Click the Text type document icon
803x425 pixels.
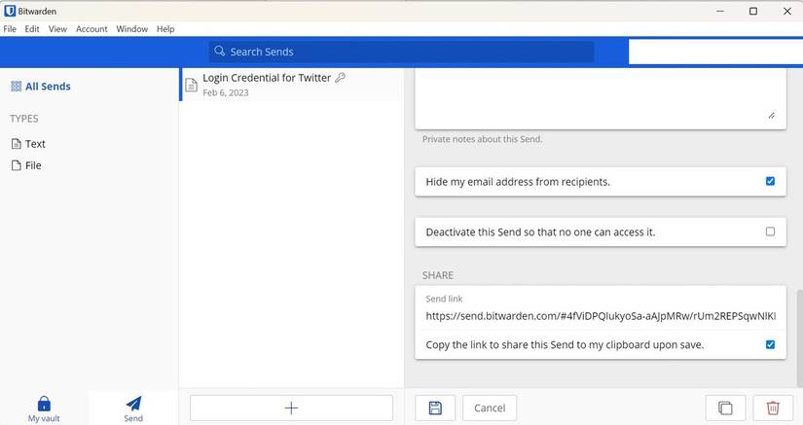pyautogui.click(x=17, y=144)
